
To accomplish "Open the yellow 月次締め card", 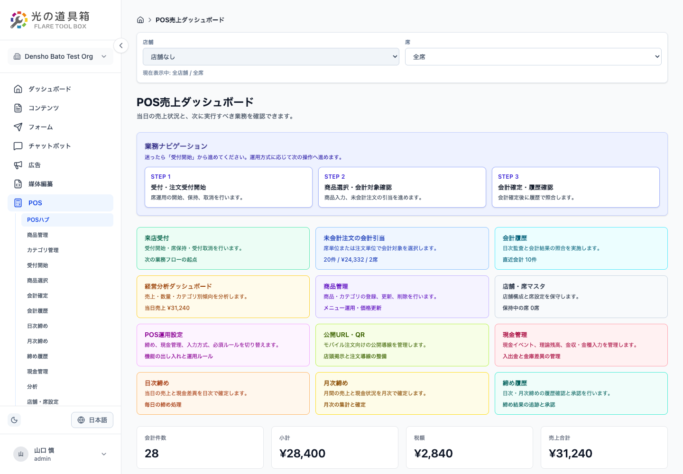I will 402,393.
